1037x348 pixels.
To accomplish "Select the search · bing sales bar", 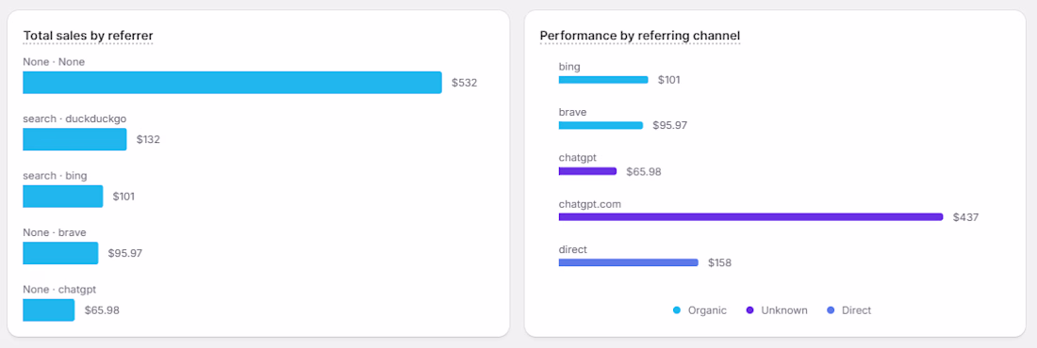I will pyautogui.click(x=63, y=197).
